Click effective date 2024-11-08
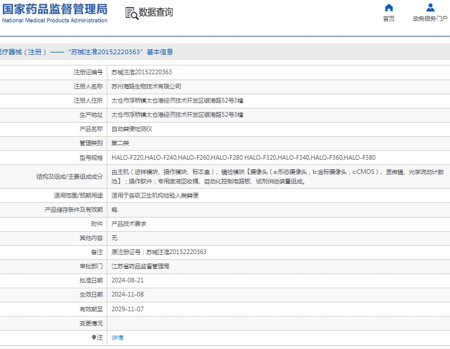 pos(127,295)
